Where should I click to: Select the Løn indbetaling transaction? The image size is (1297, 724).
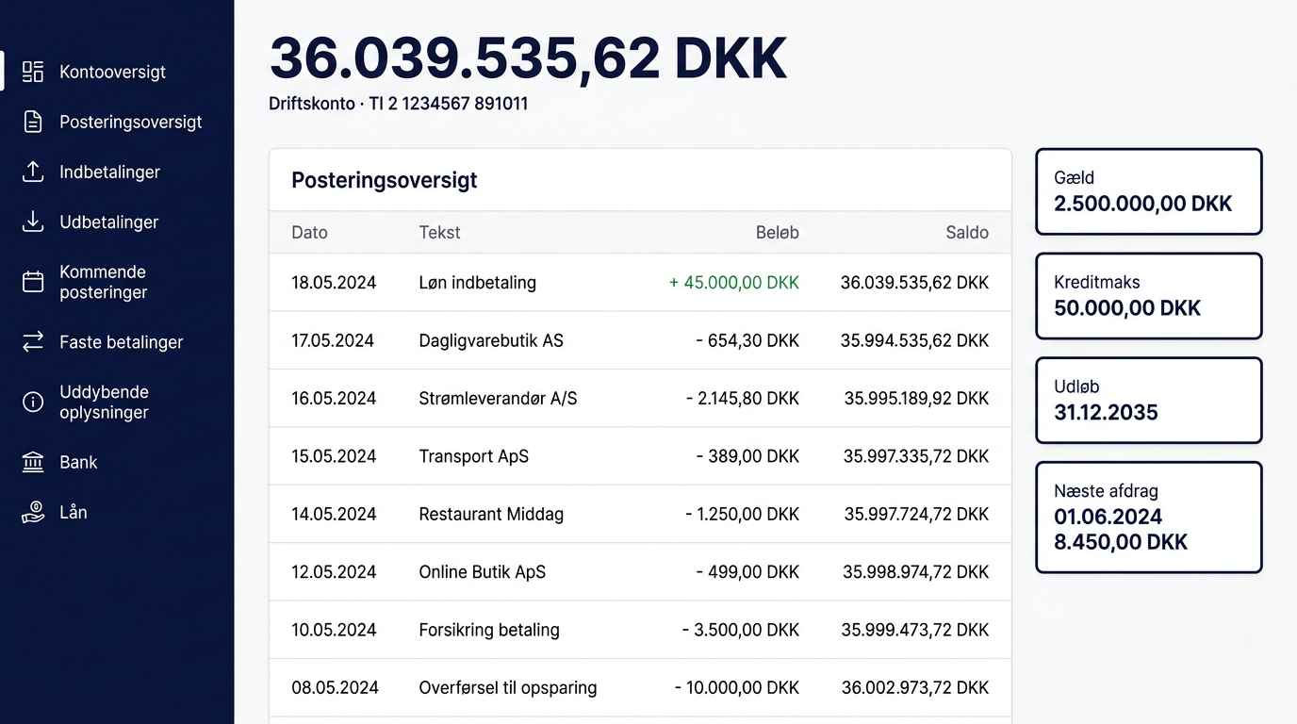pyautogui.click(x=640, y=282)
